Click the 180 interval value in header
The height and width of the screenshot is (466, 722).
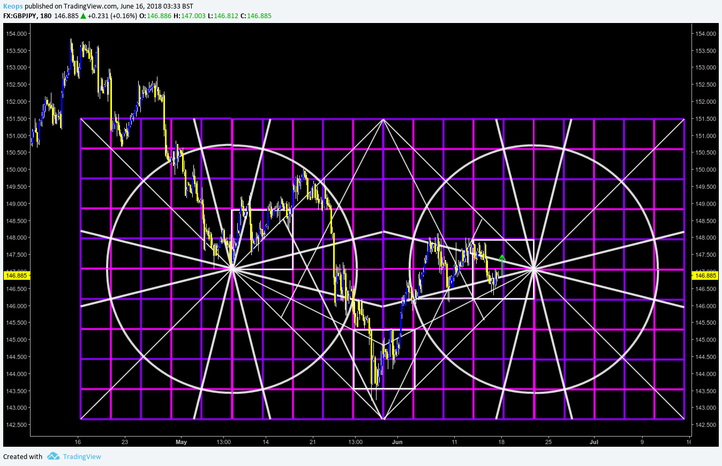pos(47,16)
